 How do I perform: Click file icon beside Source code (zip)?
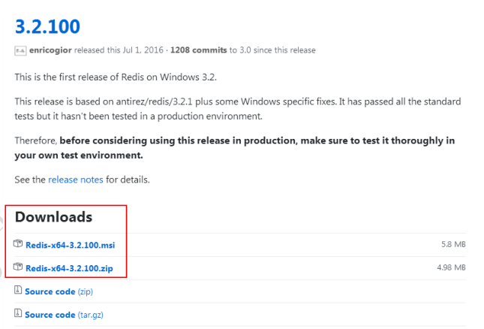[x=19, y=291]
